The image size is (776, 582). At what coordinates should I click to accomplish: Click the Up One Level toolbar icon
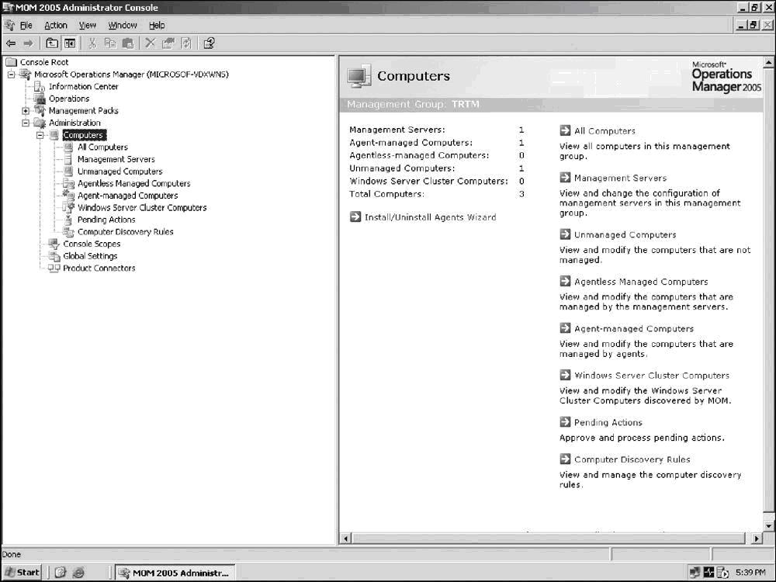click(52, 43)
